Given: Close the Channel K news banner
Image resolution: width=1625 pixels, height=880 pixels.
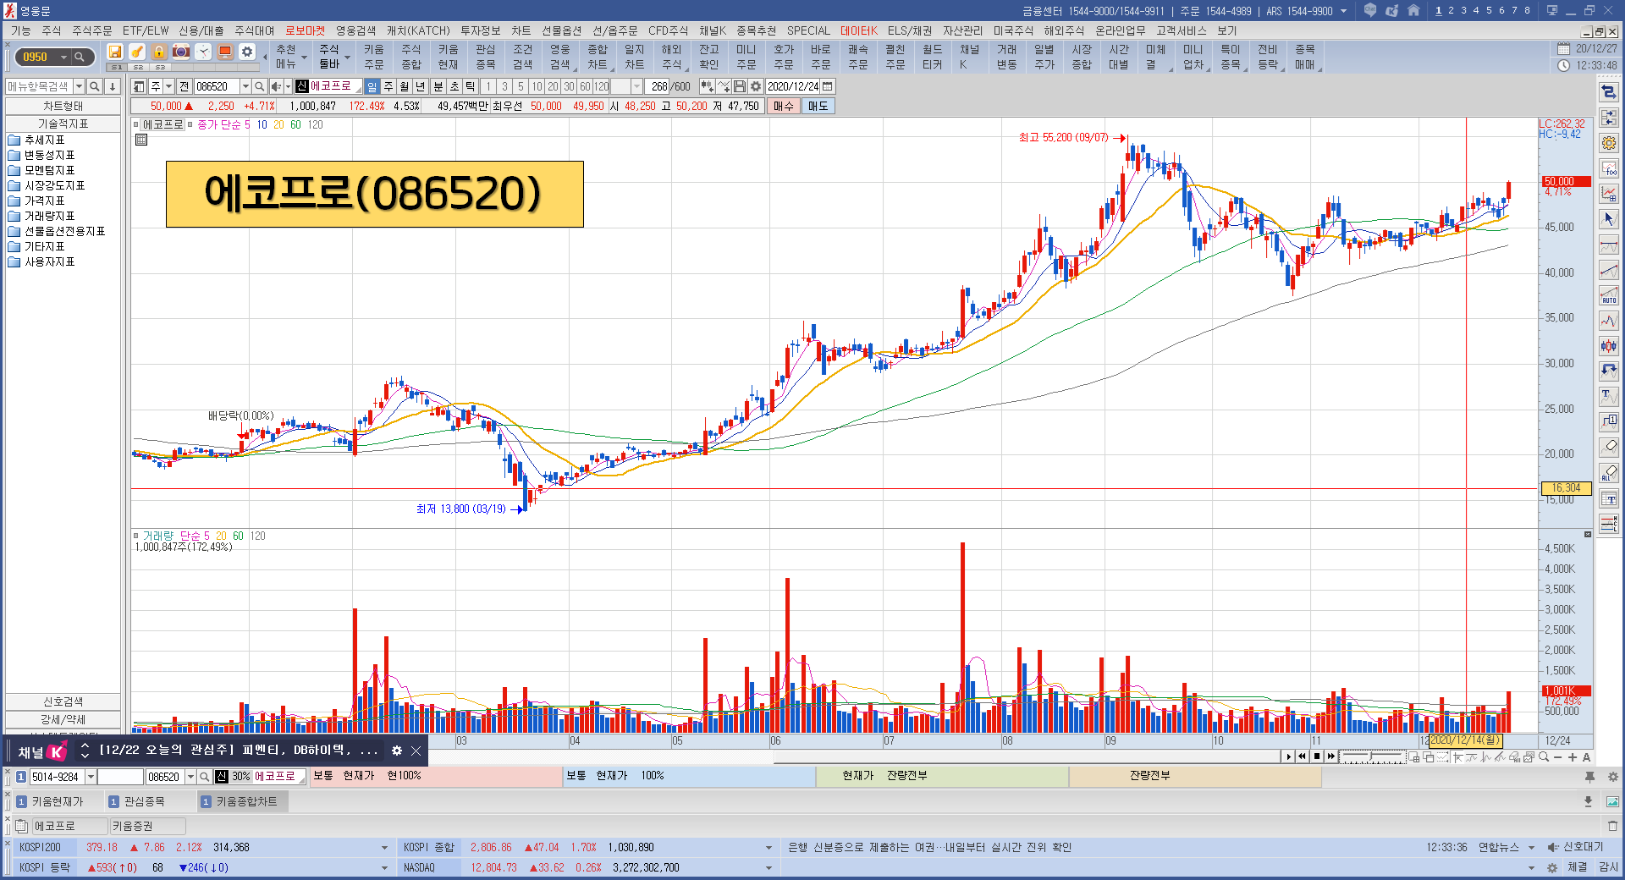Looking at the screenshot, I should [416, 751].
